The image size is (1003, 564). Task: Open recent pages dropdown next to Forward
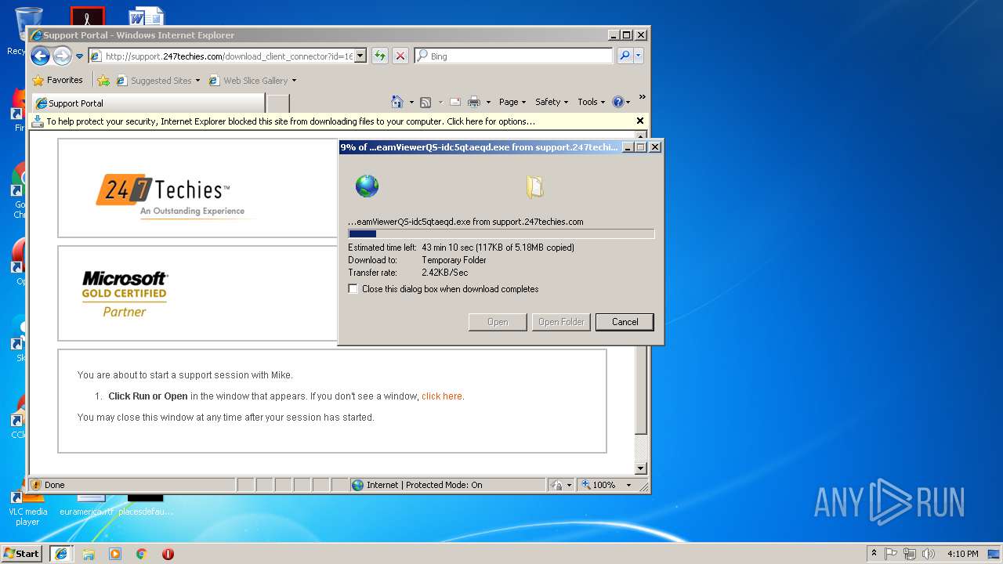click(x=79, y=56)
